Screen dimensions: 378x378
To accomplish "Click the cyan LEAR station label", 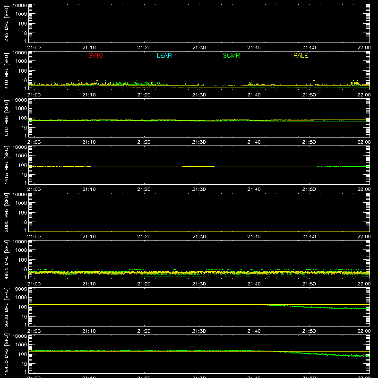I will (x=164, y=55).
